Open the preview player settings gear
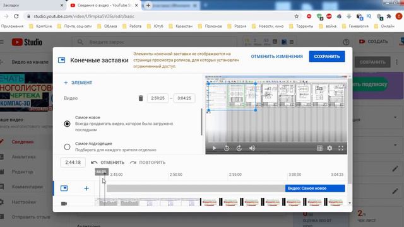 coord(330,148)
